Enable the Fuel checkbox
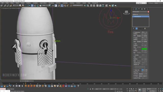The image size is (163, 92). point(134,44)
